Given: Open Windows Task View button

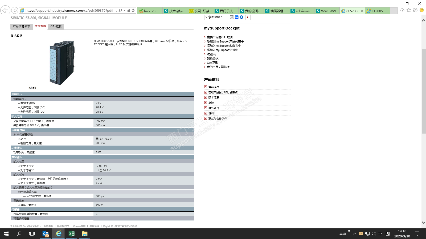Looking at the screenshot, I should point(32,234).
